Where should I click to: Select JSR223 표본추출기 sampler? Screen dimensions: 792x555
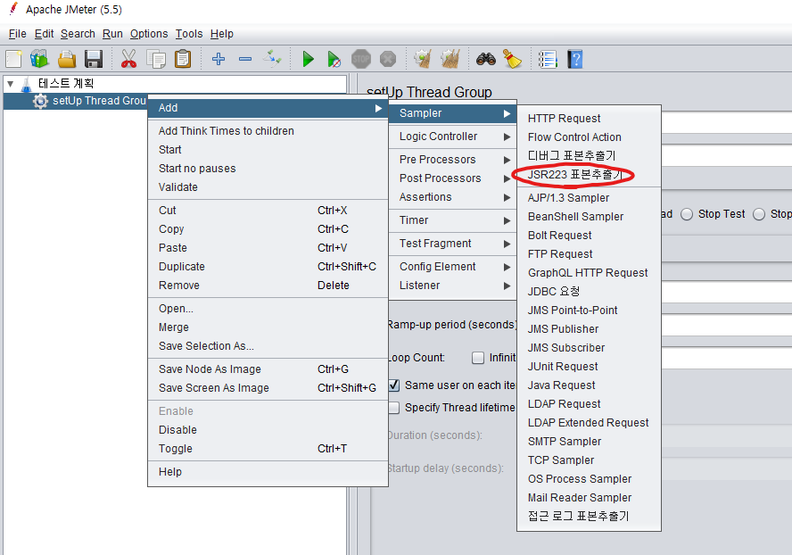[x=589, y=174]
